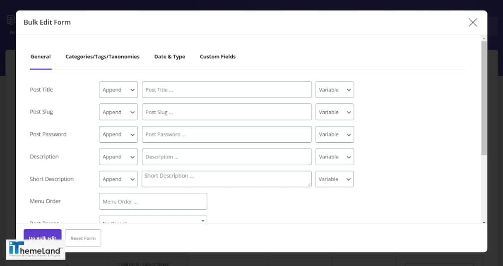The image size is (503, 266).
Task: Open the Append dropdown next to Post Slug
Action: coord(118,112)
